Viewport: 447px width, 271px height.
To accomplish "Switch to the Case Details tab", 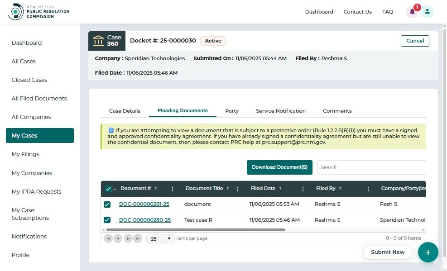I will point(125,111).
